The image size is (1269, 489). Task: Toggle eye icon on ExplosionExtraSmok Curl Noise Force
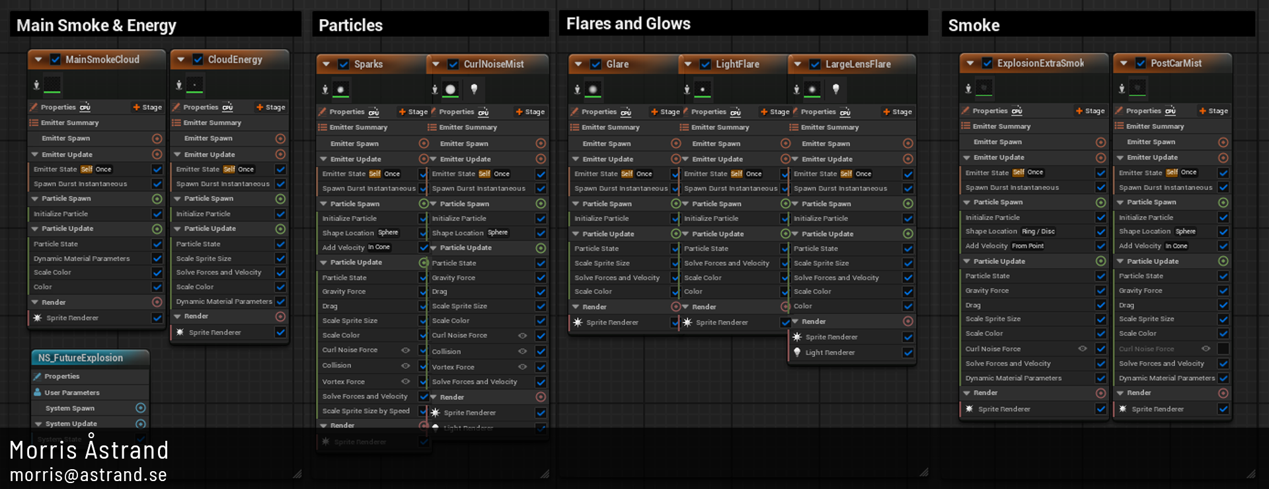[x=1083, y=348]
